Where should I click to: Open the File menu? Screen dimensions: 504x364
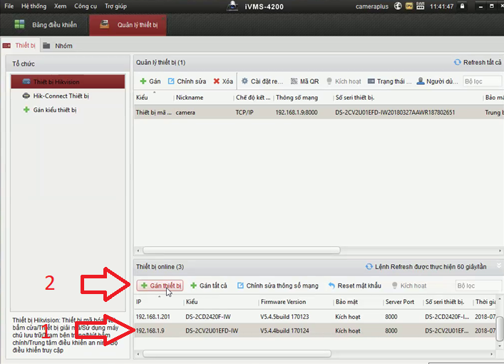(9, 6)
